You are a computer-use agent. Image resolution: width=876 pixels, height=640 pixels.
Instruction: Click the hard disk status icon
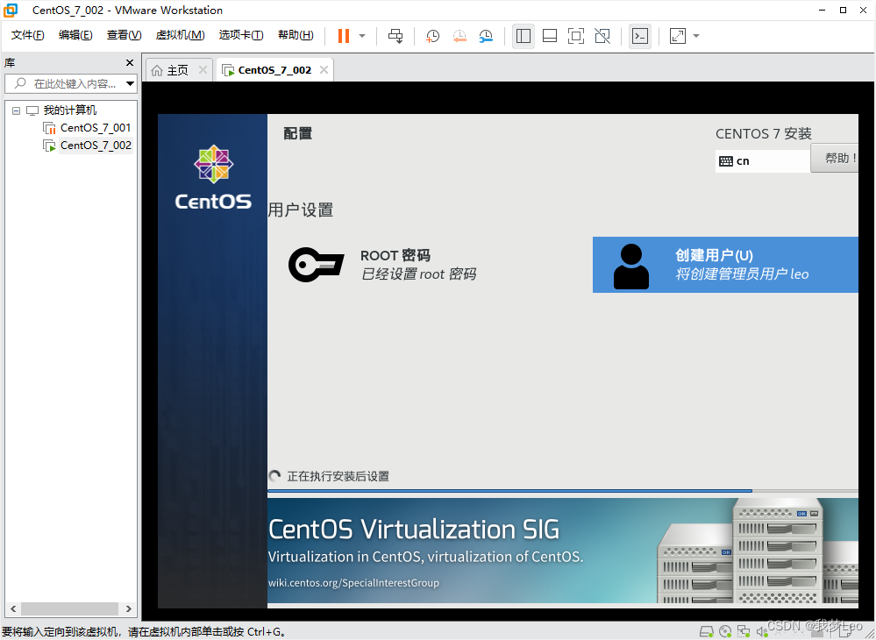[x=706, y=631]
